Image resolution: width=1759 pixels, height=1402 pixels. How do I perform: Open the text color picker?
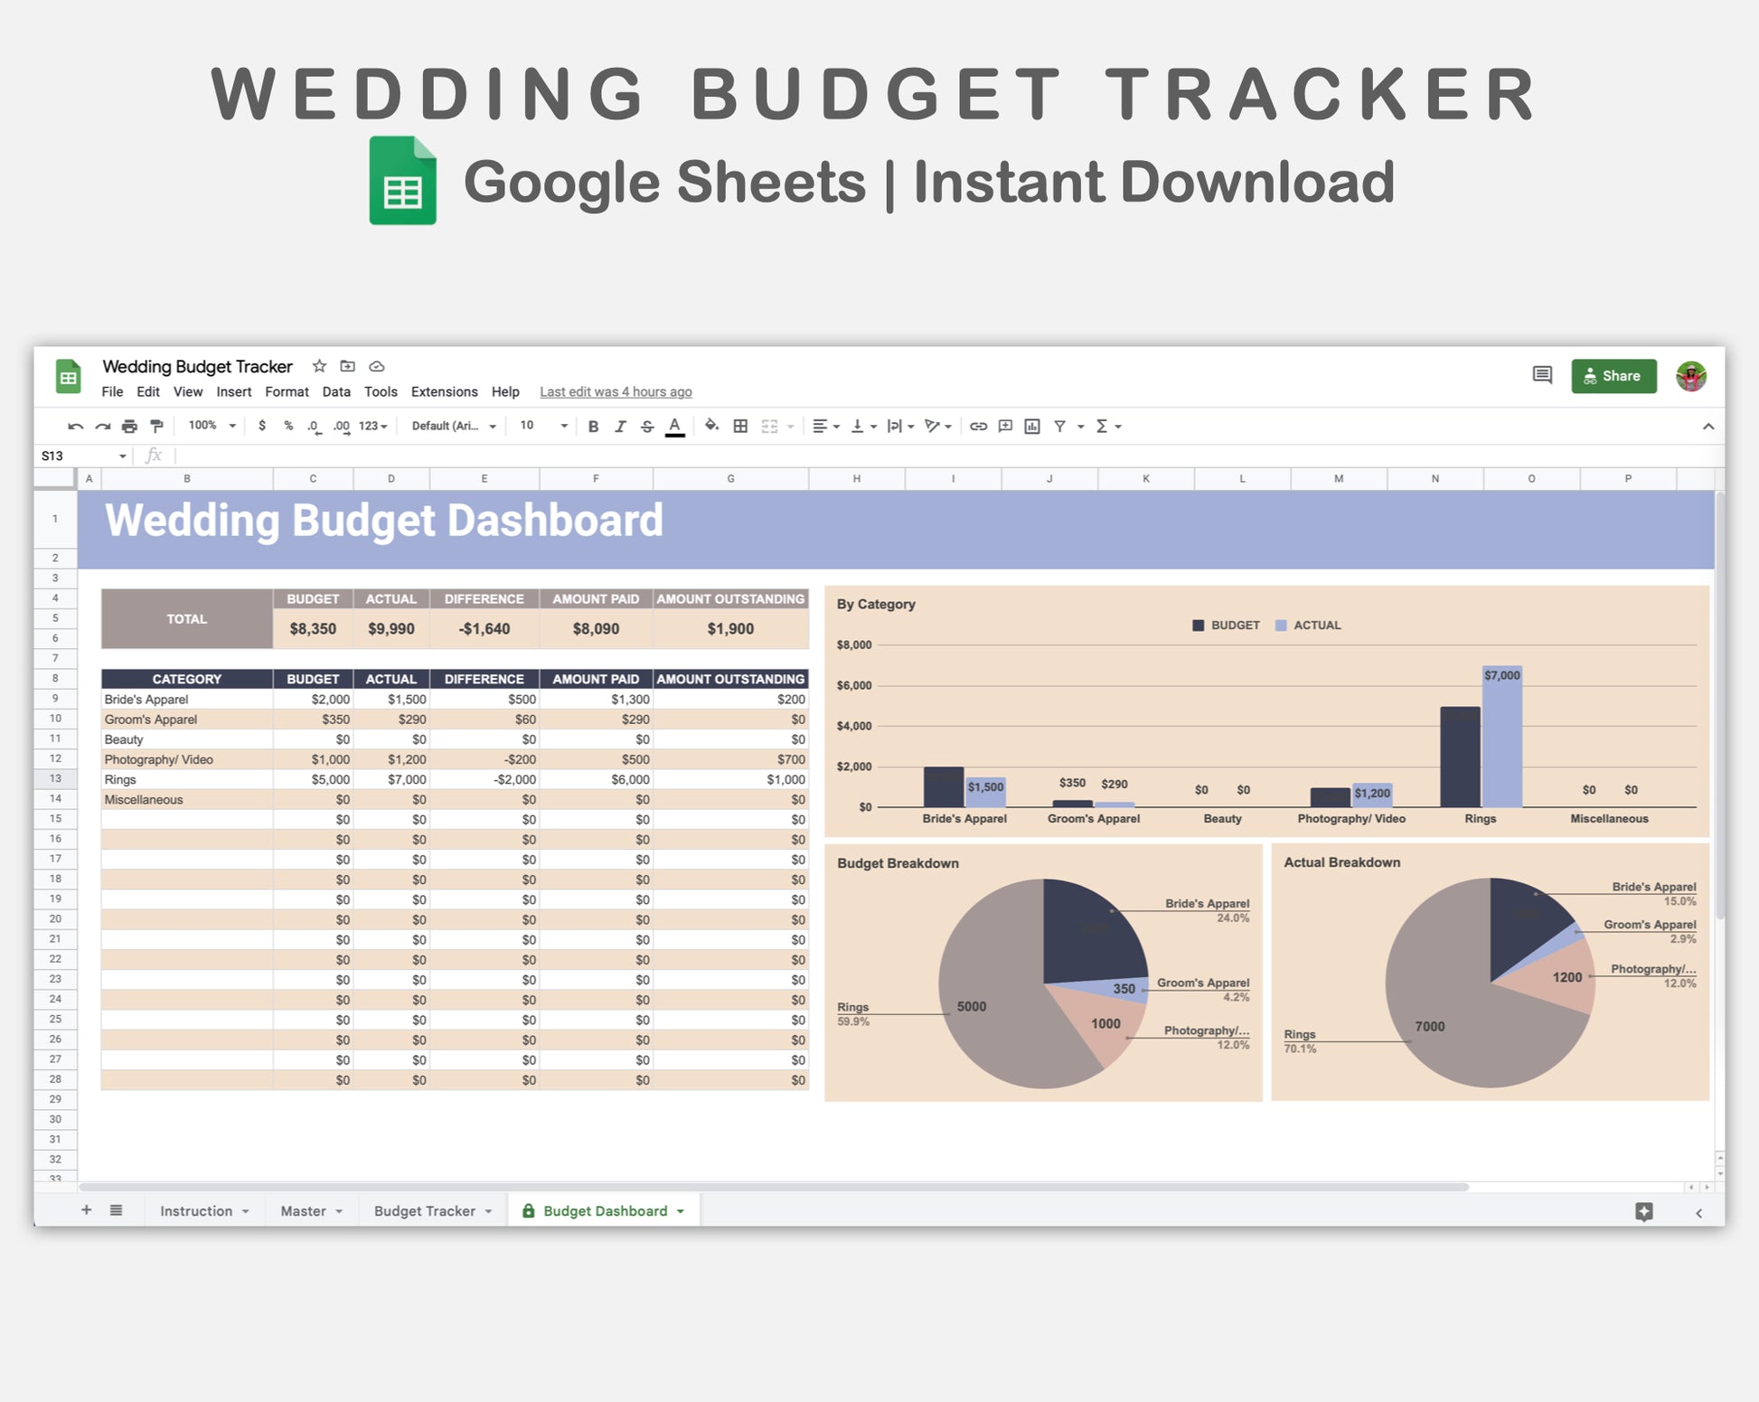tap(674, 427)
